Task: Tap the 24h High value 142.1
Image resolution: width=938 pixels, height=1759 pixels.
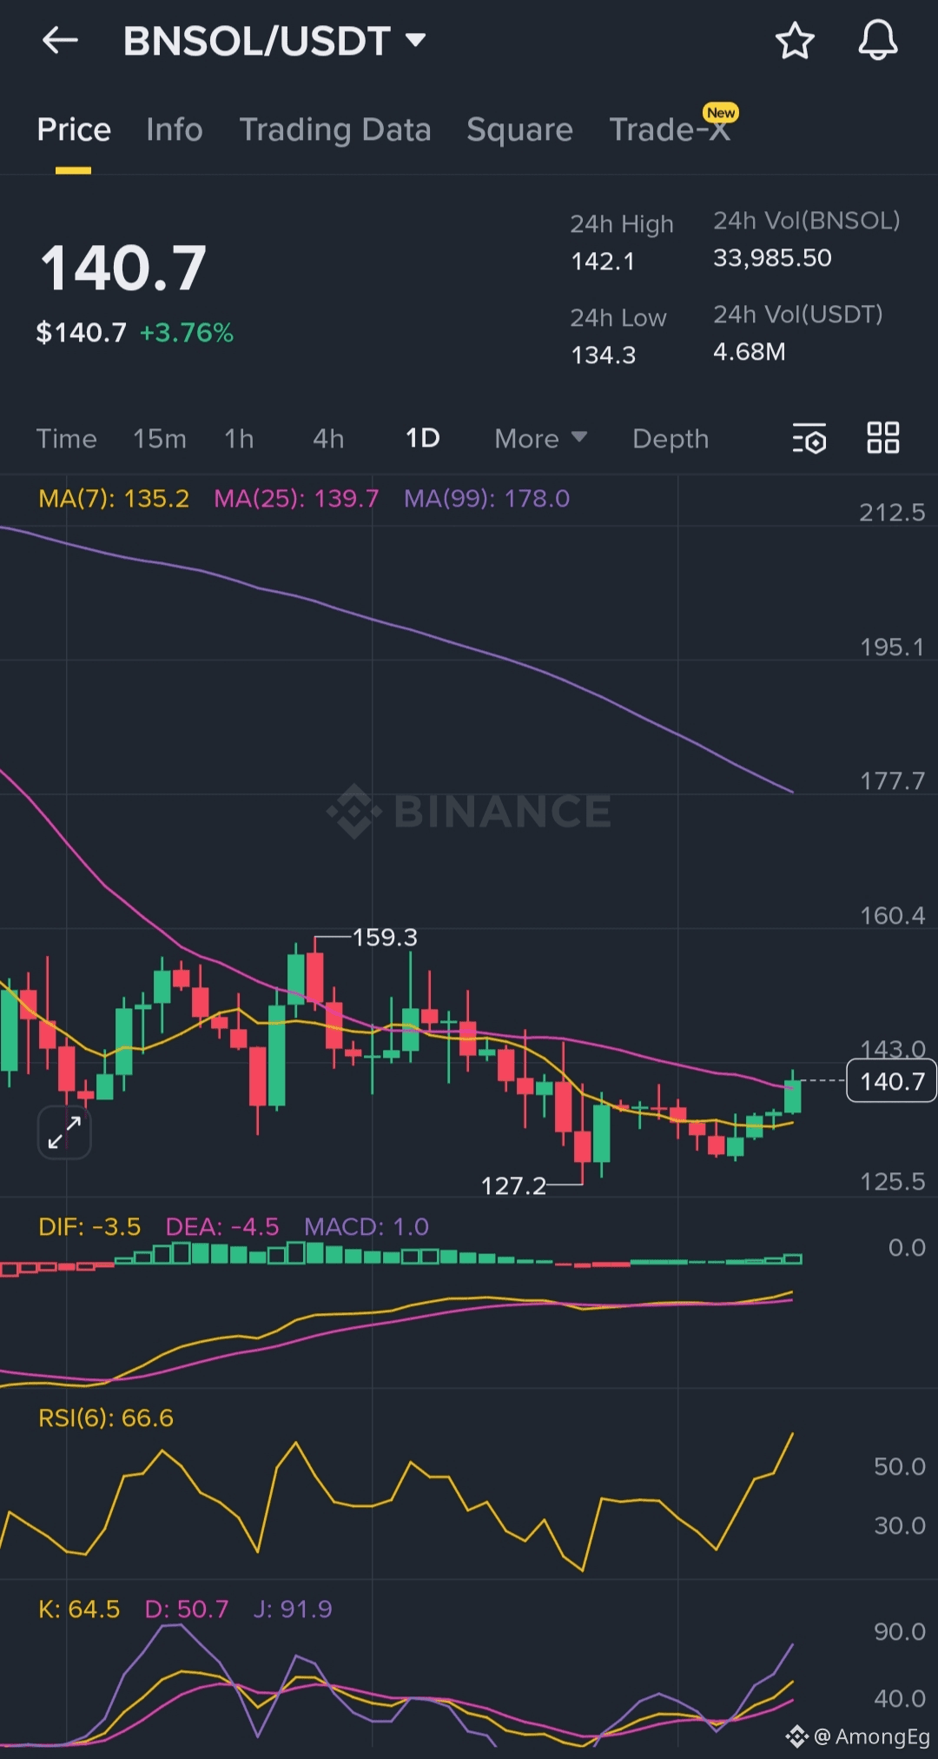Action: click(603, 261)
